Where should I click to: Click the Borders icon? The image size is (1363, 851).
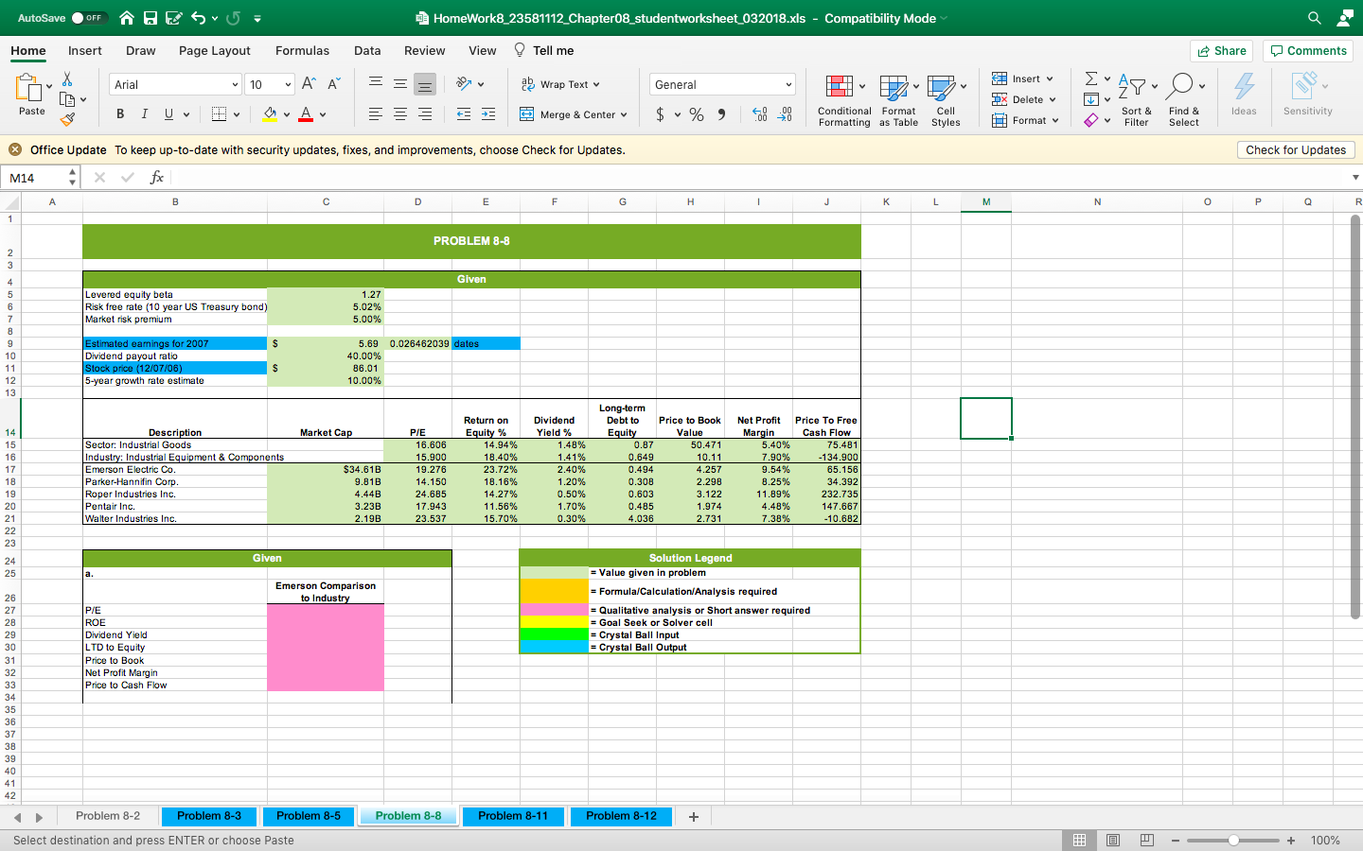point(219,114)
